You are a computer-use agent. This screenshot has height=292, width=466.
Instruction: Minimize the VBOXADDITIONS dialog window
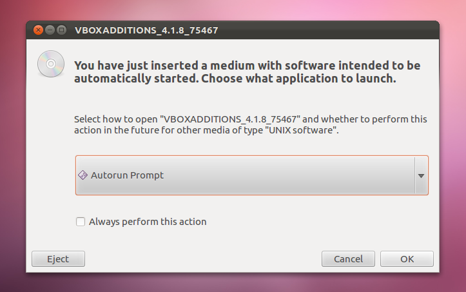click(x=50, y=30)
